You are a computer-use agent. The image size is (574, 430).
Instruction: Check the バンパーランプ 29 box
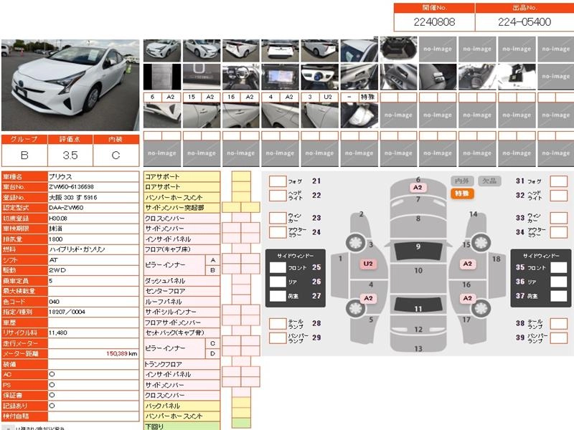pos(278,338)
